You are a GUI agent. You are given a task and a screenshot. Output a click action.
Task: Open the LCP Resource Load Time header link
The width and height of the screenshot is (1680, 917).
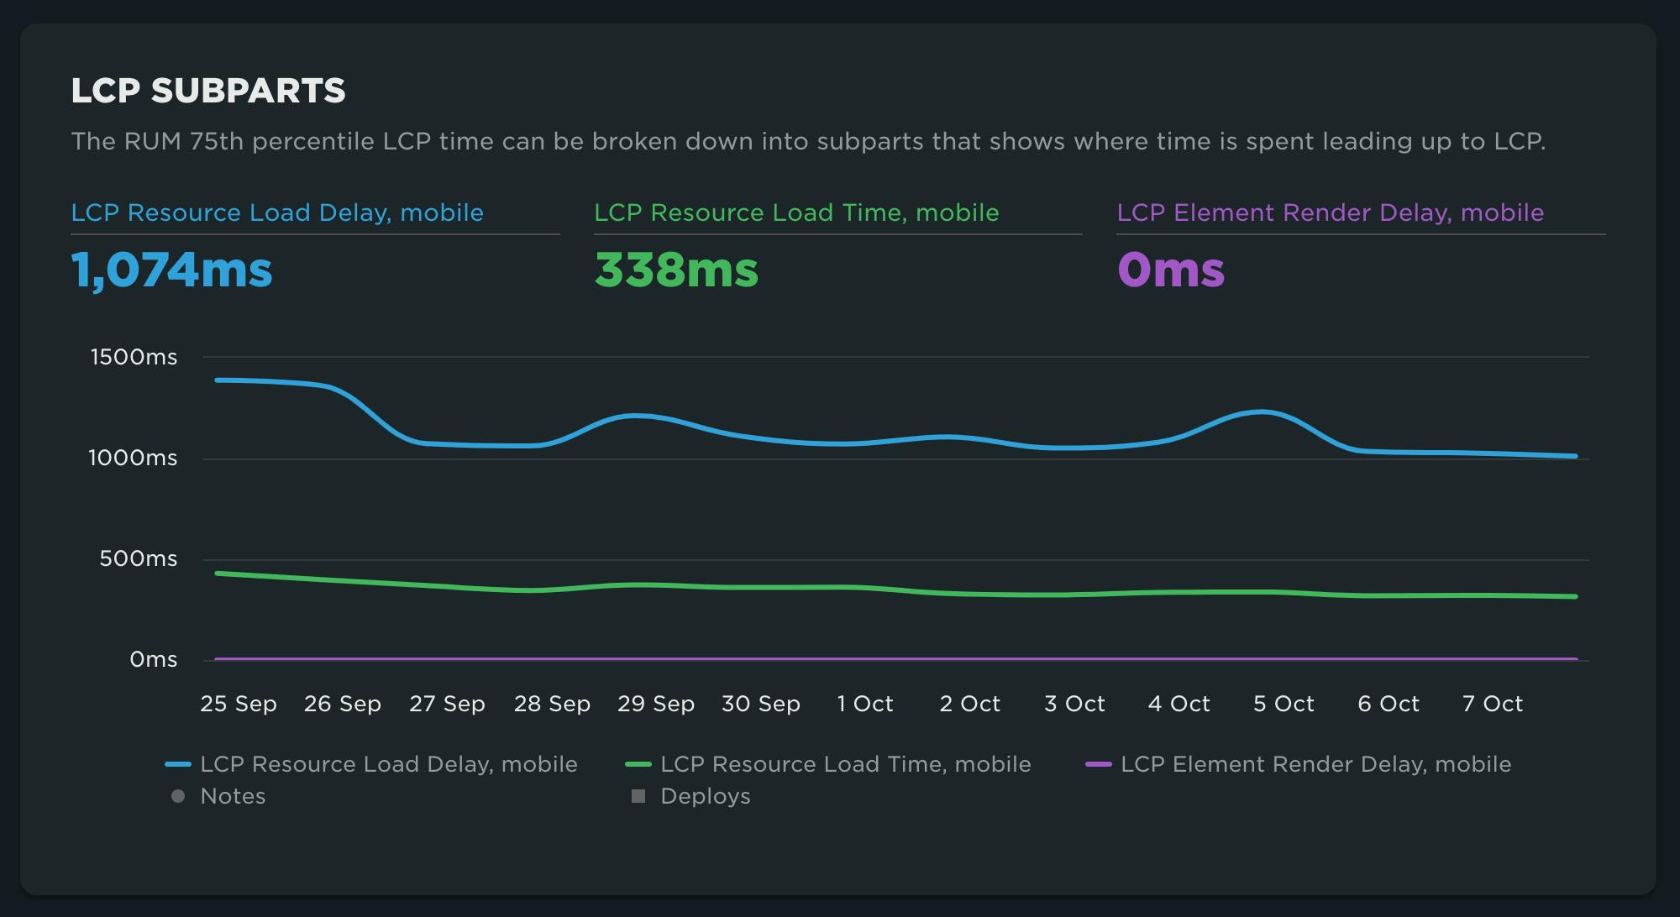[796, 212]
